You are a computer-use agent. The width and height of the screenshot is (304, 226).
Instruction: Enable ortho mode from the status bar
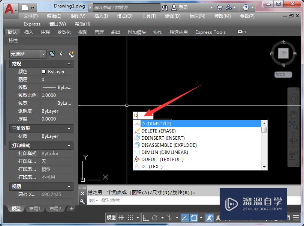pos(145,218)
